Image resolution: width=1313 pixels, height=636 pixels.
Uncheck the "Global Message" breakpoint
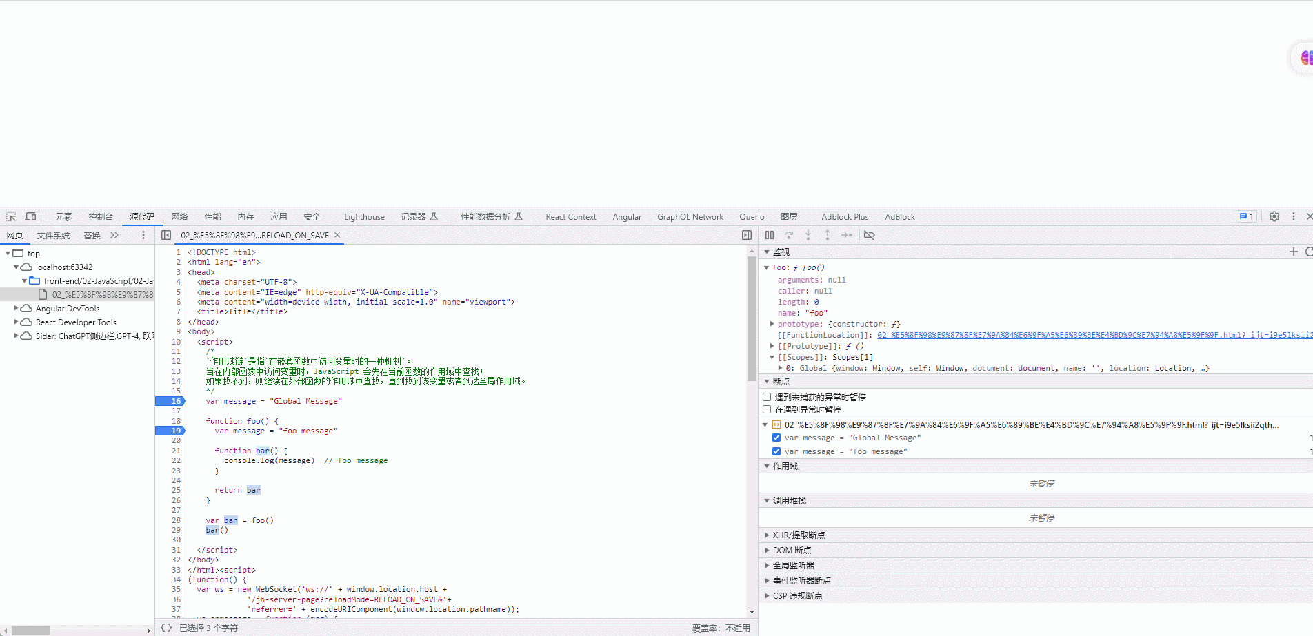[776, 438]
